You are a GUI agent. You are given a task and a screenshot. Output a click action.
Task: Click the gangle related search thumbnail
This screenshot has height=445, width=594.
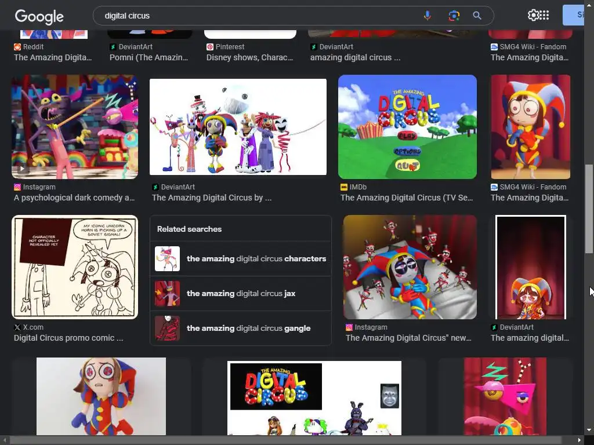pos(167,328)
